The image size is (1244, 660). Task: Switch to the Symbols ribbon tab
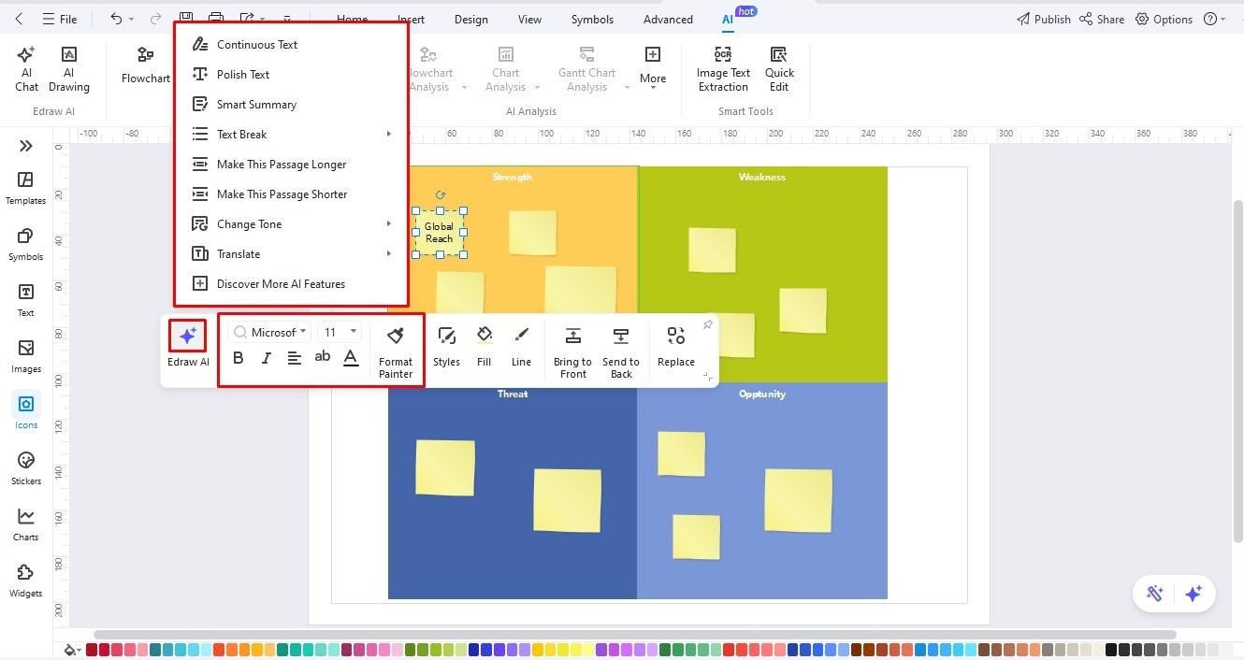coord(592,19)
